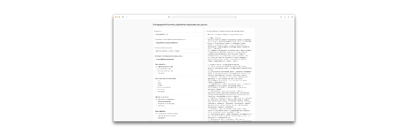Show the tab overview icon
Image resolution: width=408 pixels, height=136 pixels.
292,17
